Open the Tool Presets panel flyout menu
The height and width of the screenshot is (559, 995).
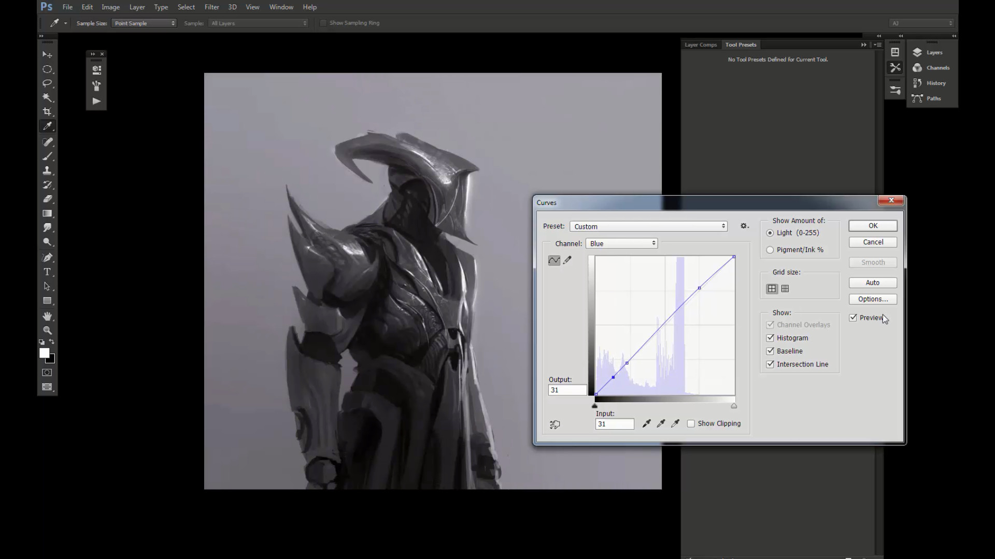click(877, 45)
